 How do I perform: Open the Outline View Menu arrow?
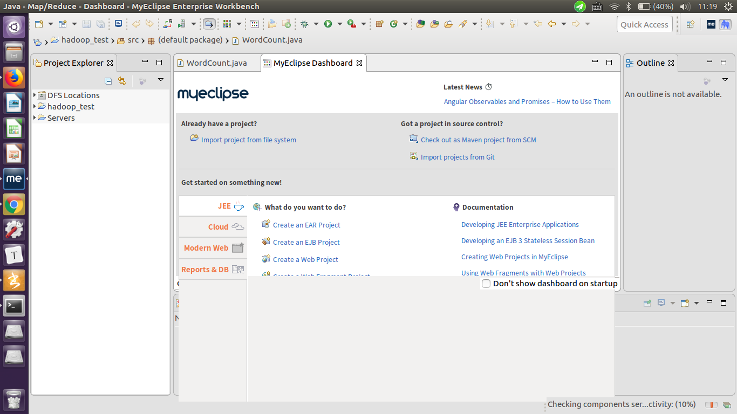pyautogui.click(x=725, y=80)
